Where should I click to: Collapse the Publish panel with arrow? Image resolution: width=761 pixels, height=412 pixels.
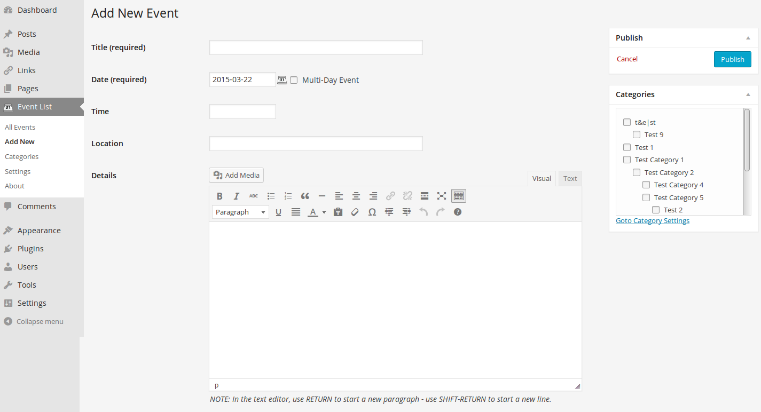click(748, 38)
